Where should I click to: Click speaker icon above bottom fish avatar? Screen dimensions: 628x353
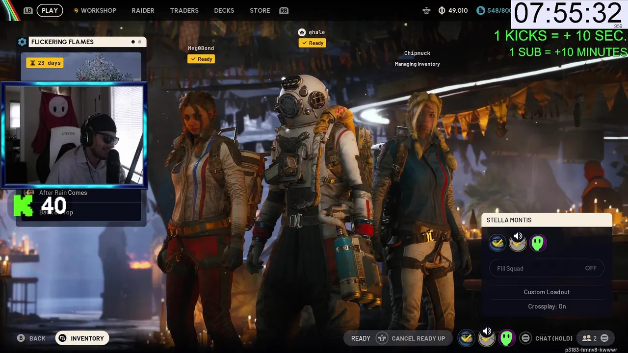pos(487,331)
